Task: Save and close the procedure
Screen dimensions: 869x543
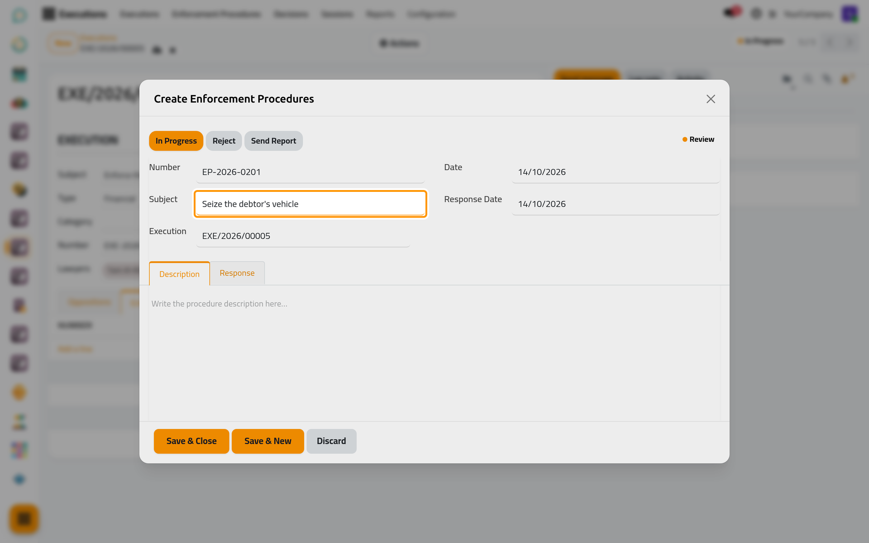Action: [191, 441]
